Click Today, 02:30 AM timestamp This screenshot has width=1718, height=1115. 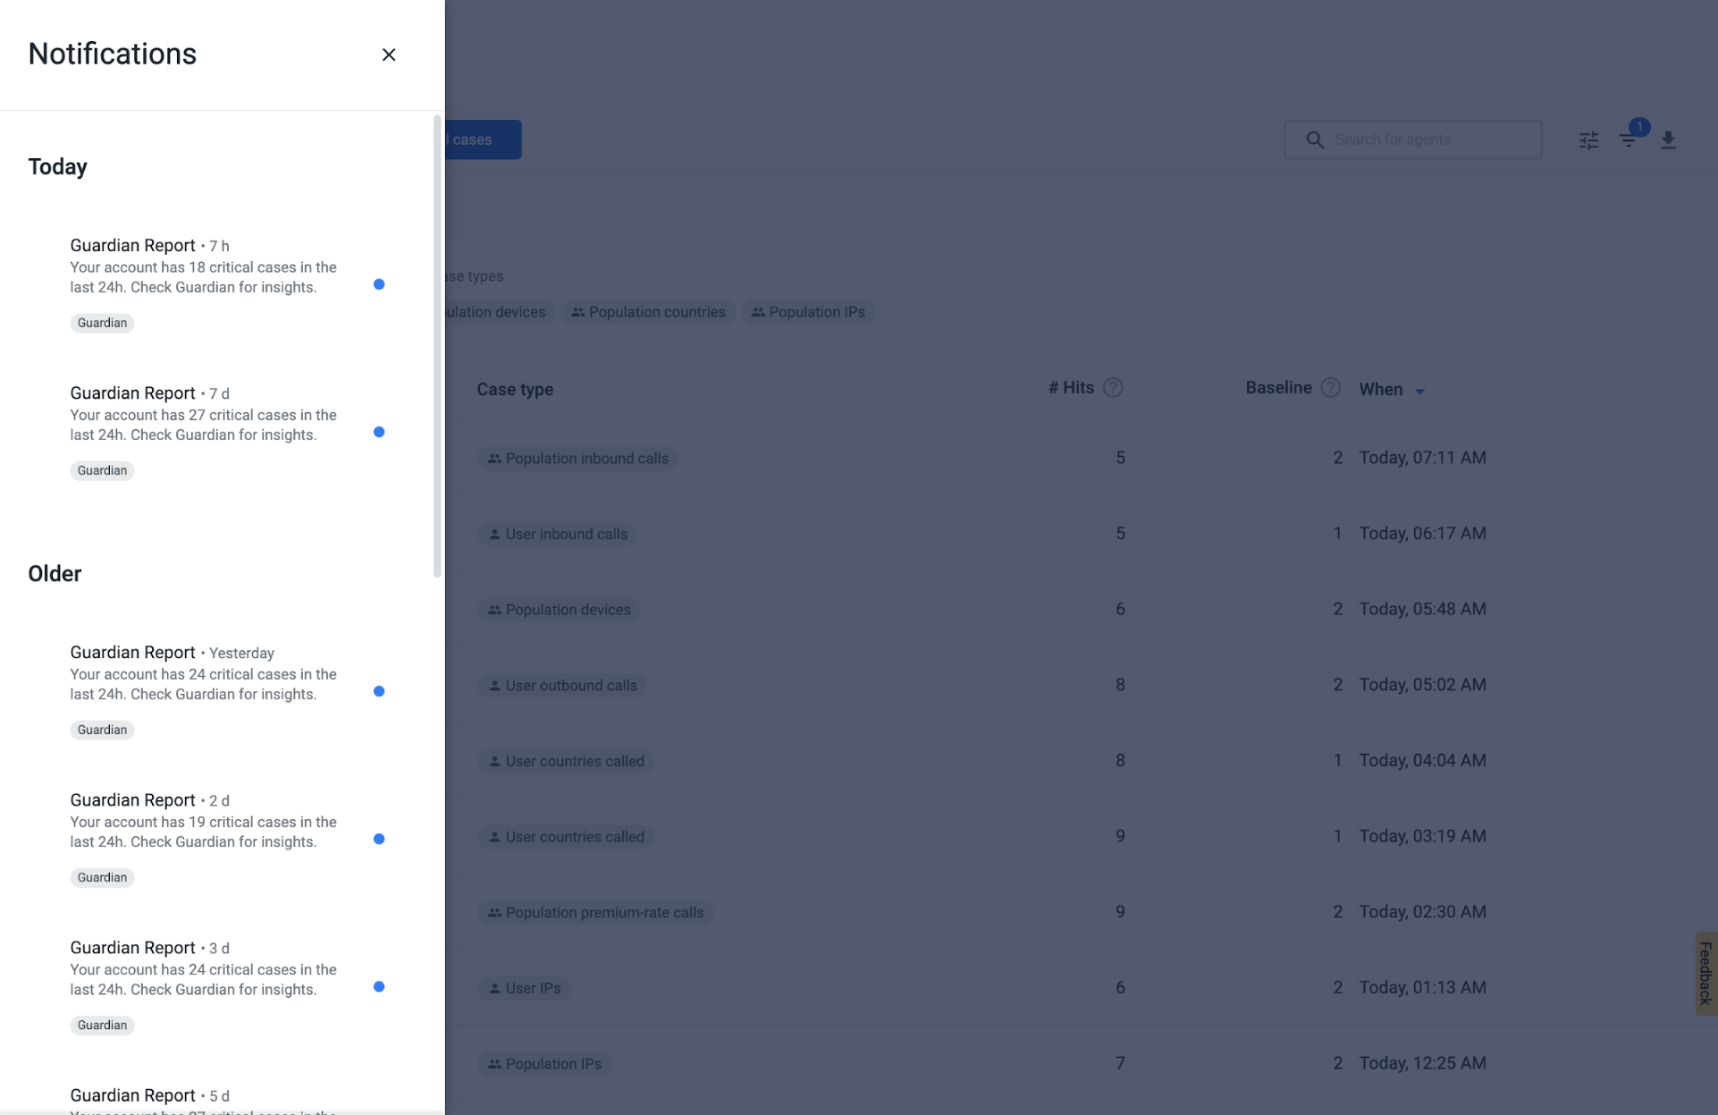pyautogui.click(x=1422, y=911)
